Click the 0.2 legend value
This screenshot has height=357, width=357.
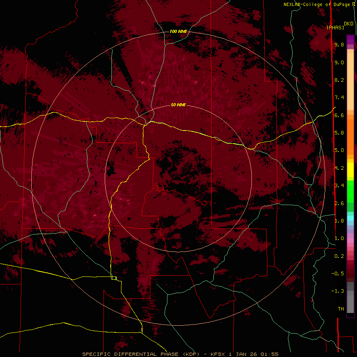[339, 256]
